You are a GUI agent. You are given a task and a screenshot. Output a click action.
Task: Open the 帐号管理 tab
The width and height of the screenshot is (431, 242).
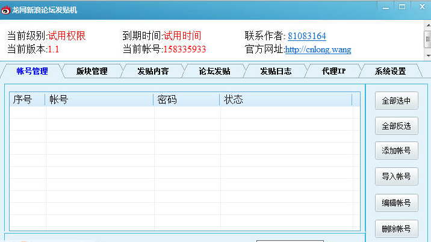point(32,71)
